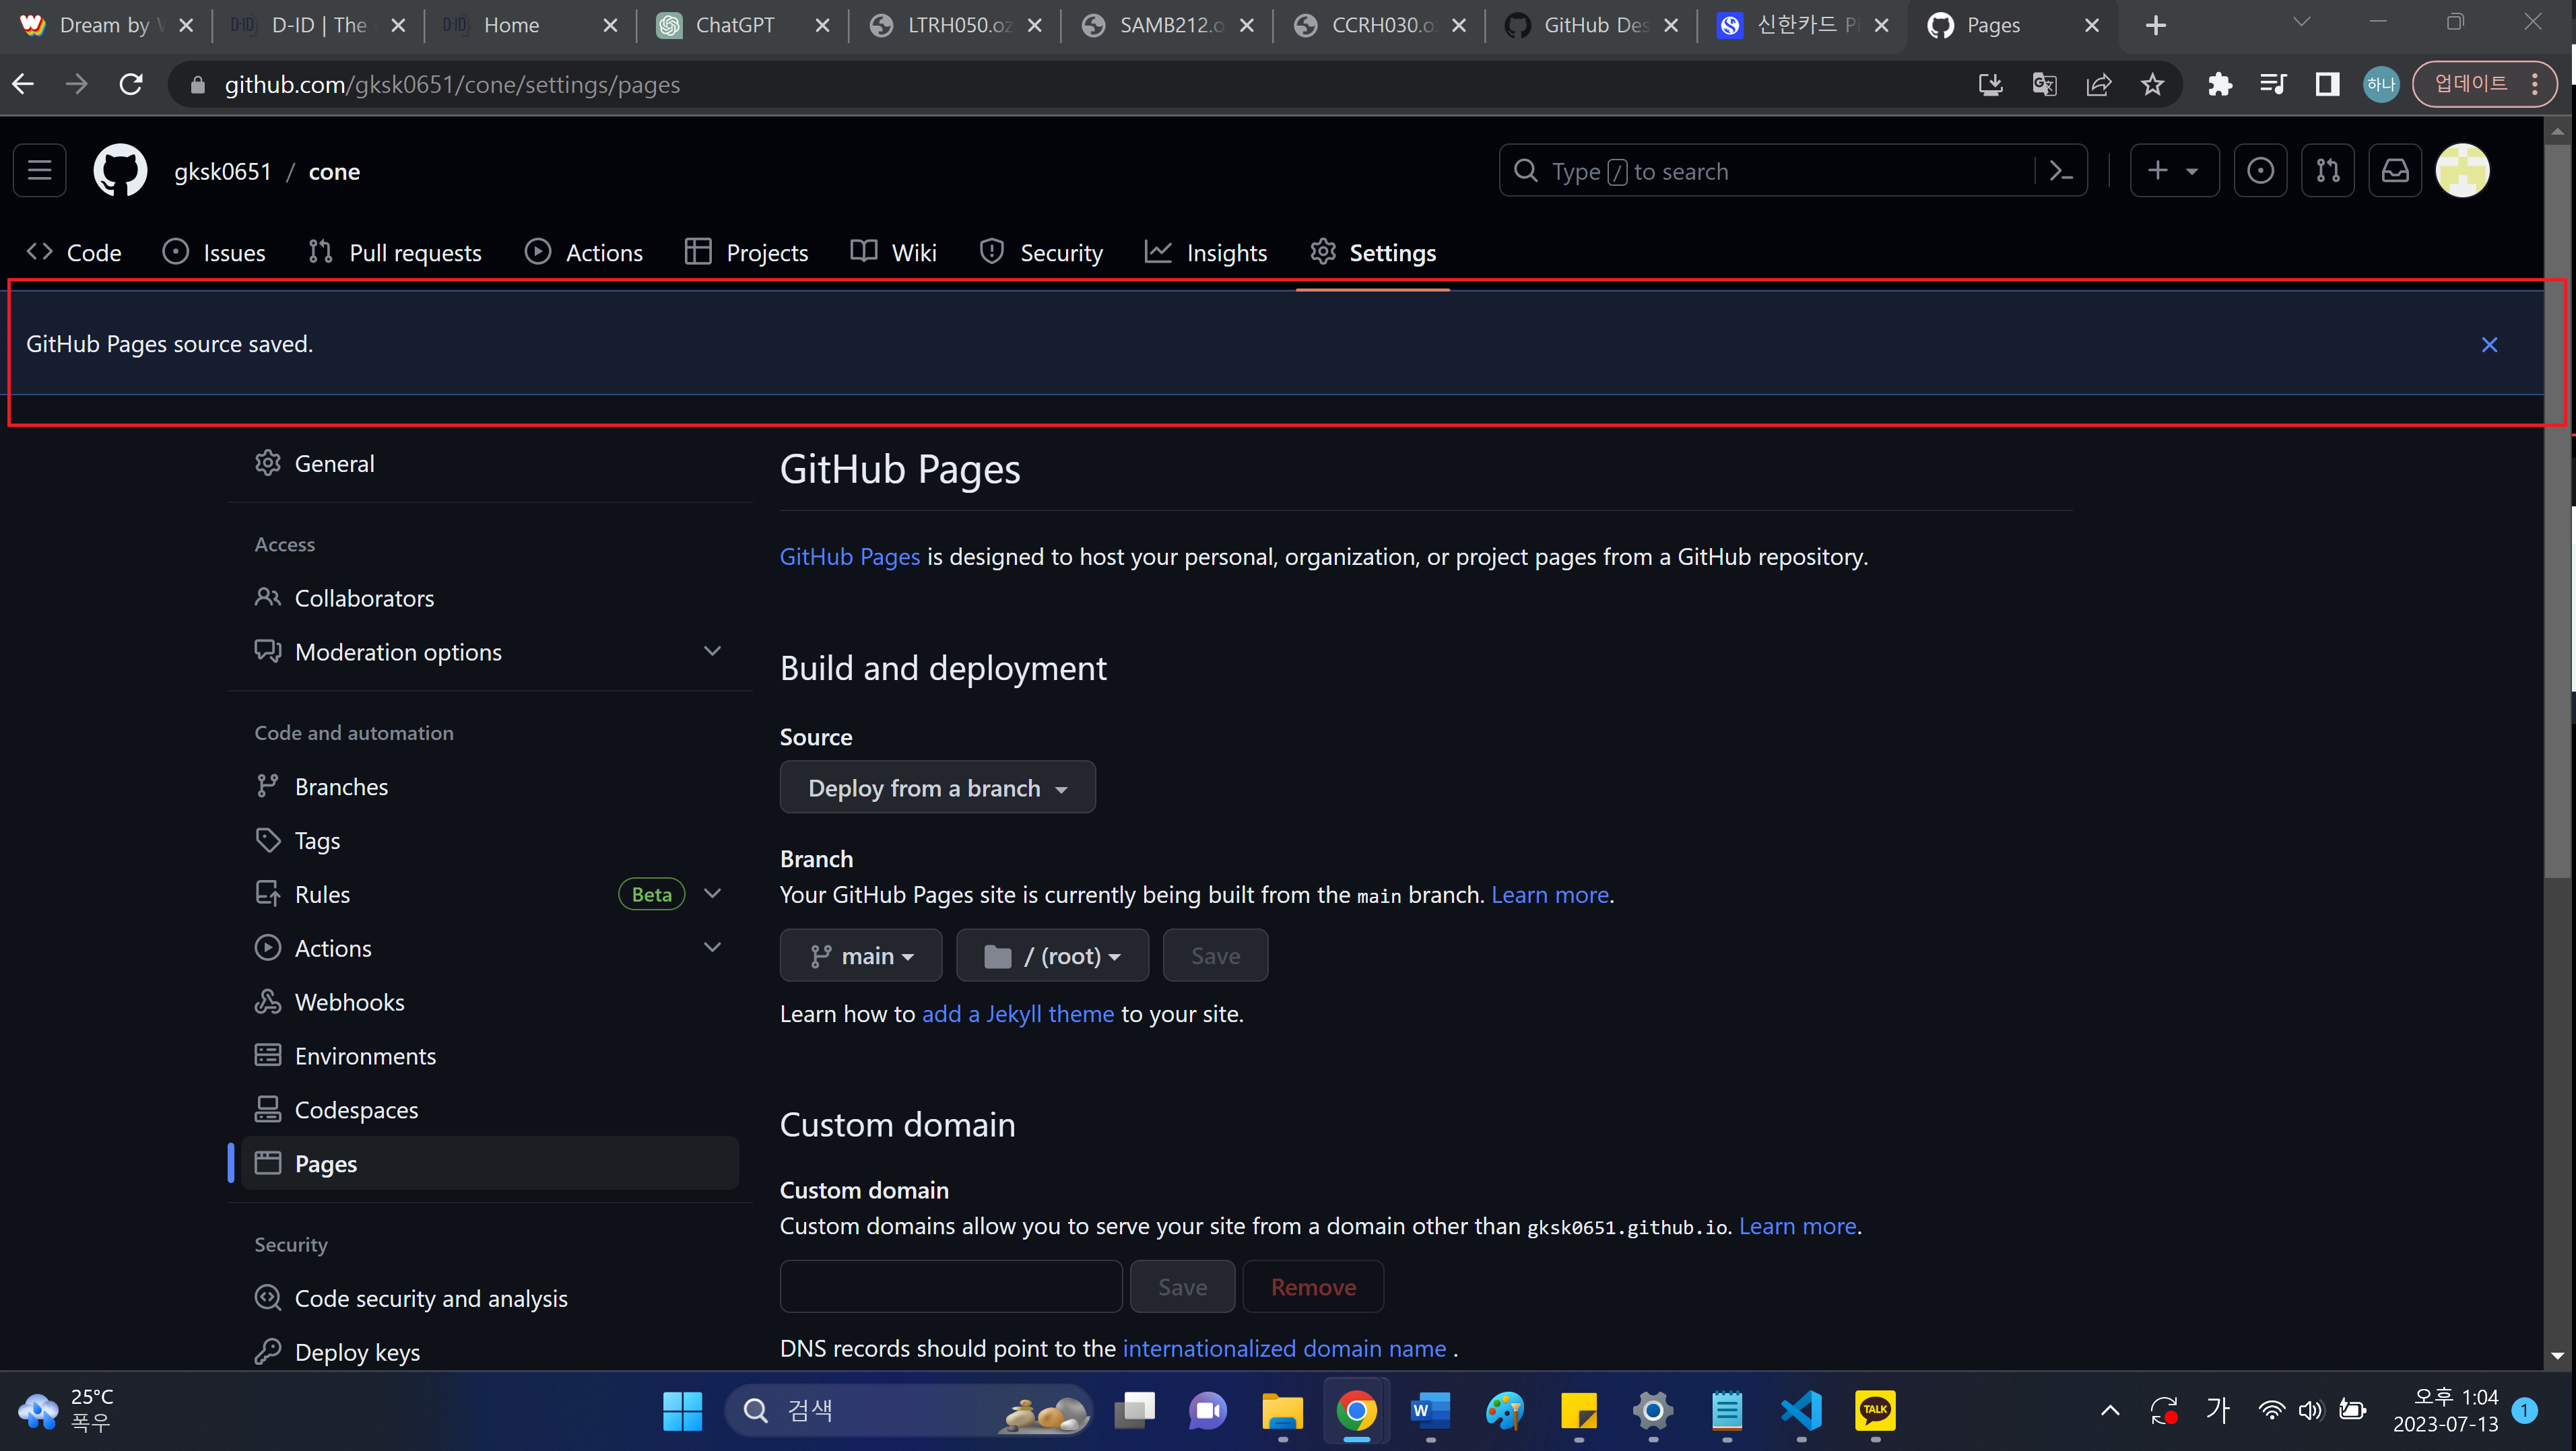Image resolution: width=2576 pixels, height=1451 pixels.
Task: Open the media control icon in Chrome toolbar
Action: [2273, 85]
